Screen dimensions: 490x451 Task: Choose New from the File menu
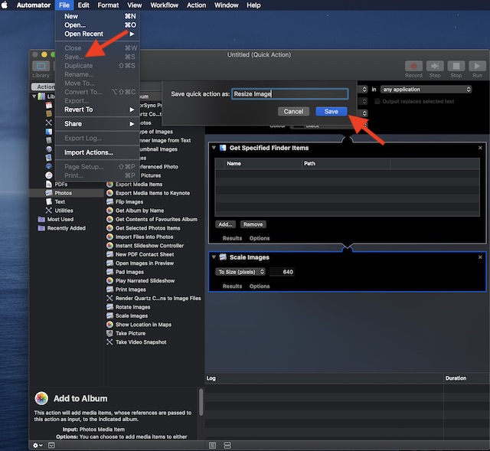click(x=97, y=16)
